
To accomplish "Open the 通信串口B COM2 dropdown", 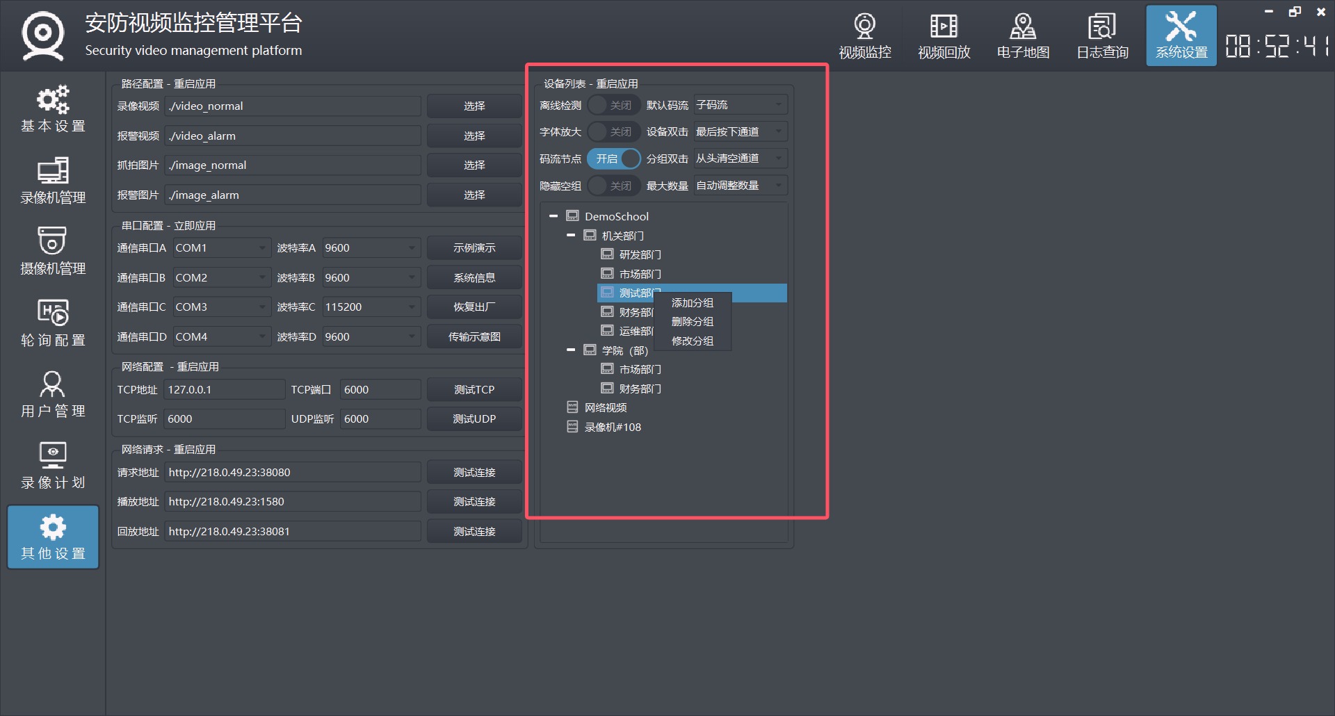I will 221,277.
